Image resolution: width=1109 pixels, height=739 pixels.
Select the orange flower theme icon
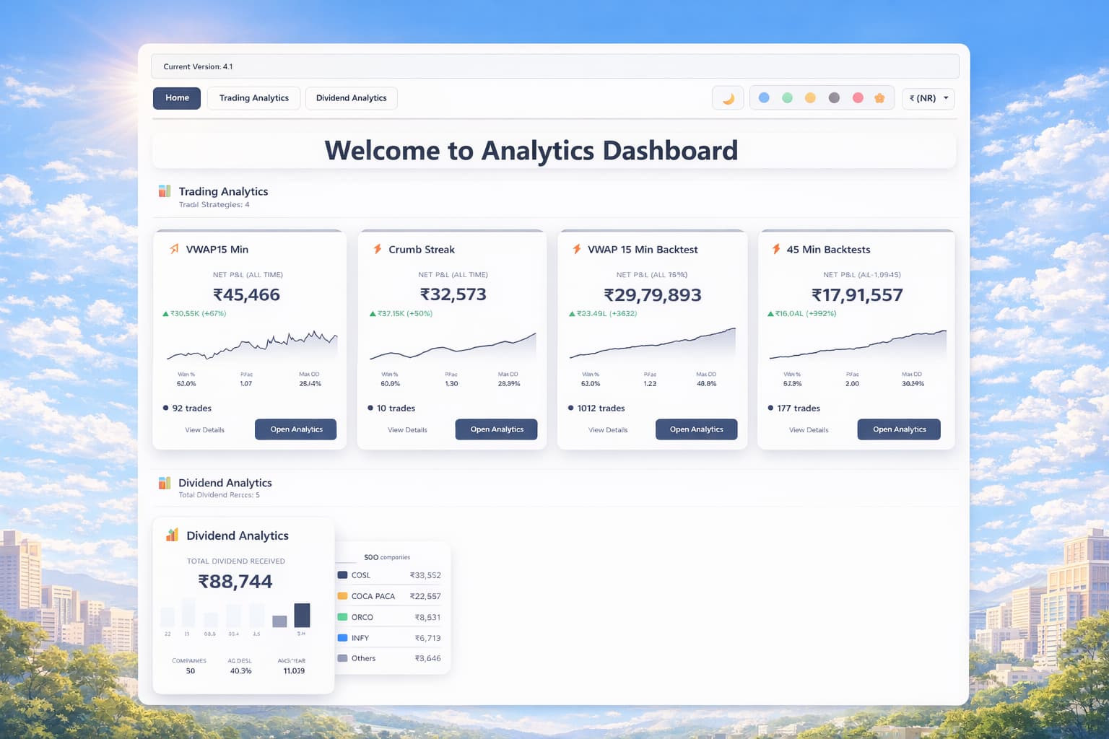tap(879, 97)
